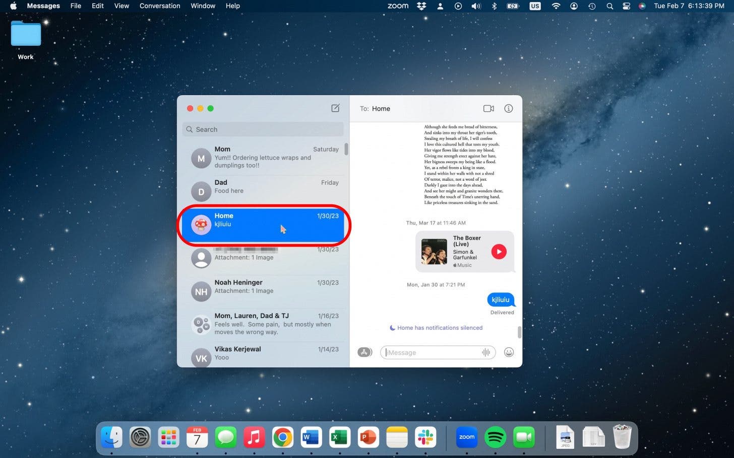Open the Apple menu
Screen dimensions: 734x458
click(x=13, y=6)
